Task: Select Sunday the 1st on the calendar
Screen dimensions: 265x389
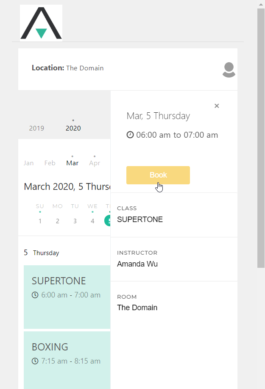Action: [x=40, y=221]
